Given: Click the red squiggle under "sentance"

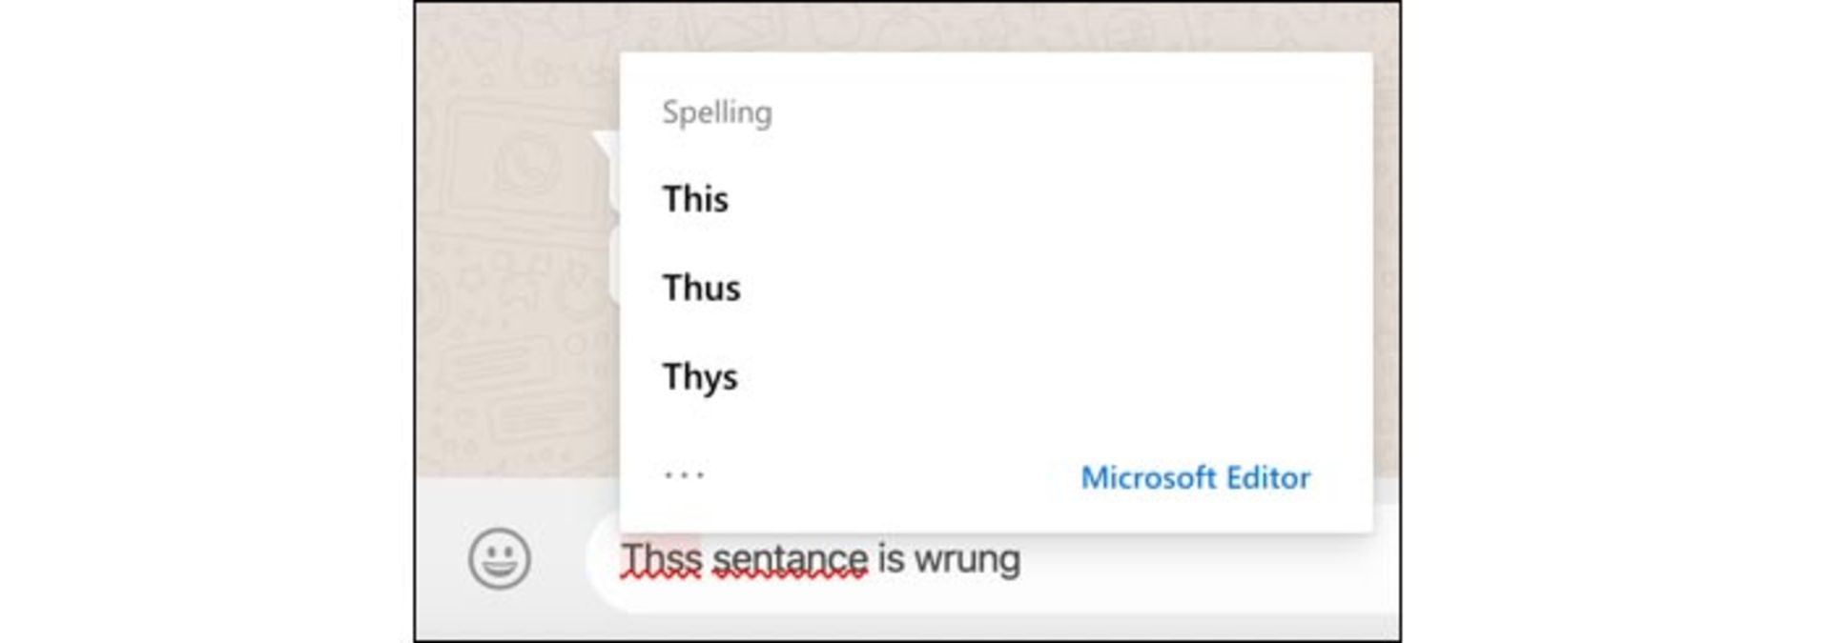Looking at the screenshot, I should point(790,575).
